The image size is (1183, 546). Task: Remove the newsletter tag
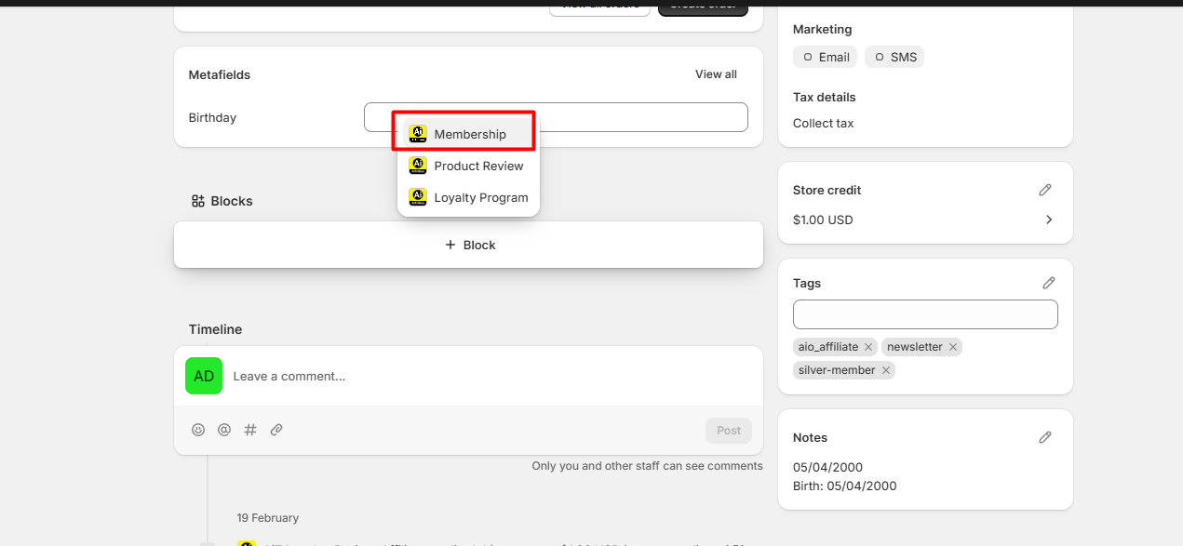pos(953,347)
